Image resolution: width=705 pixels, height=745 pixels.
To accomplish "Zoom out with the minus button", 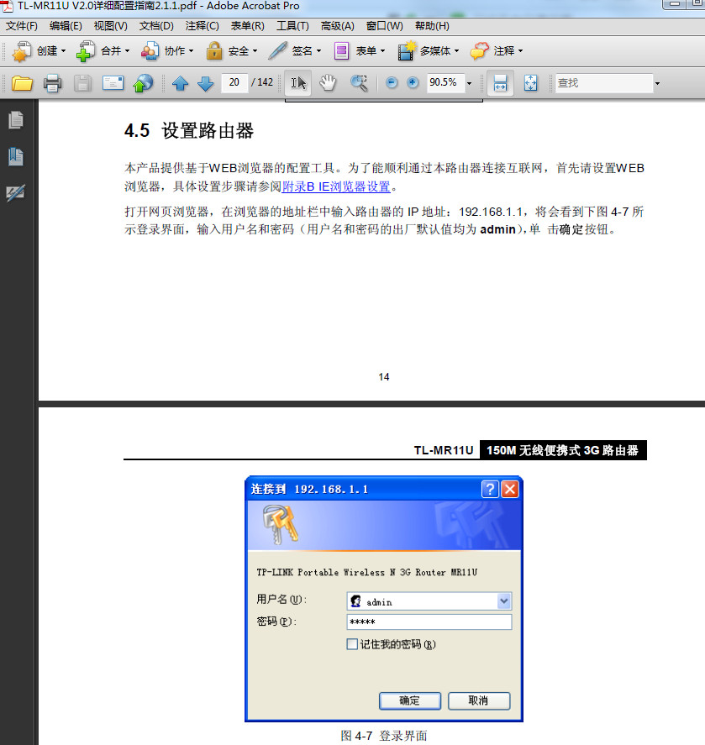I will pos(392,82).
